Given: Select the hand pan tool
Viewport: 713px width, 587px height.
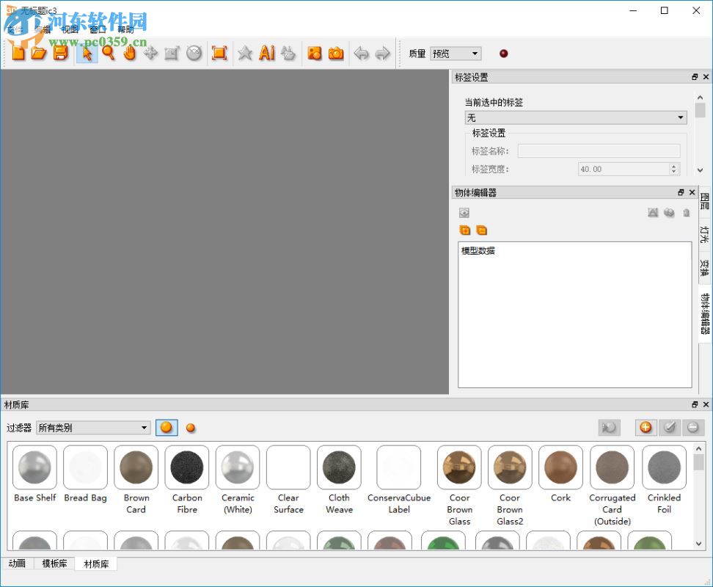Looking at the screenshot, I should (x=130, y=53).
